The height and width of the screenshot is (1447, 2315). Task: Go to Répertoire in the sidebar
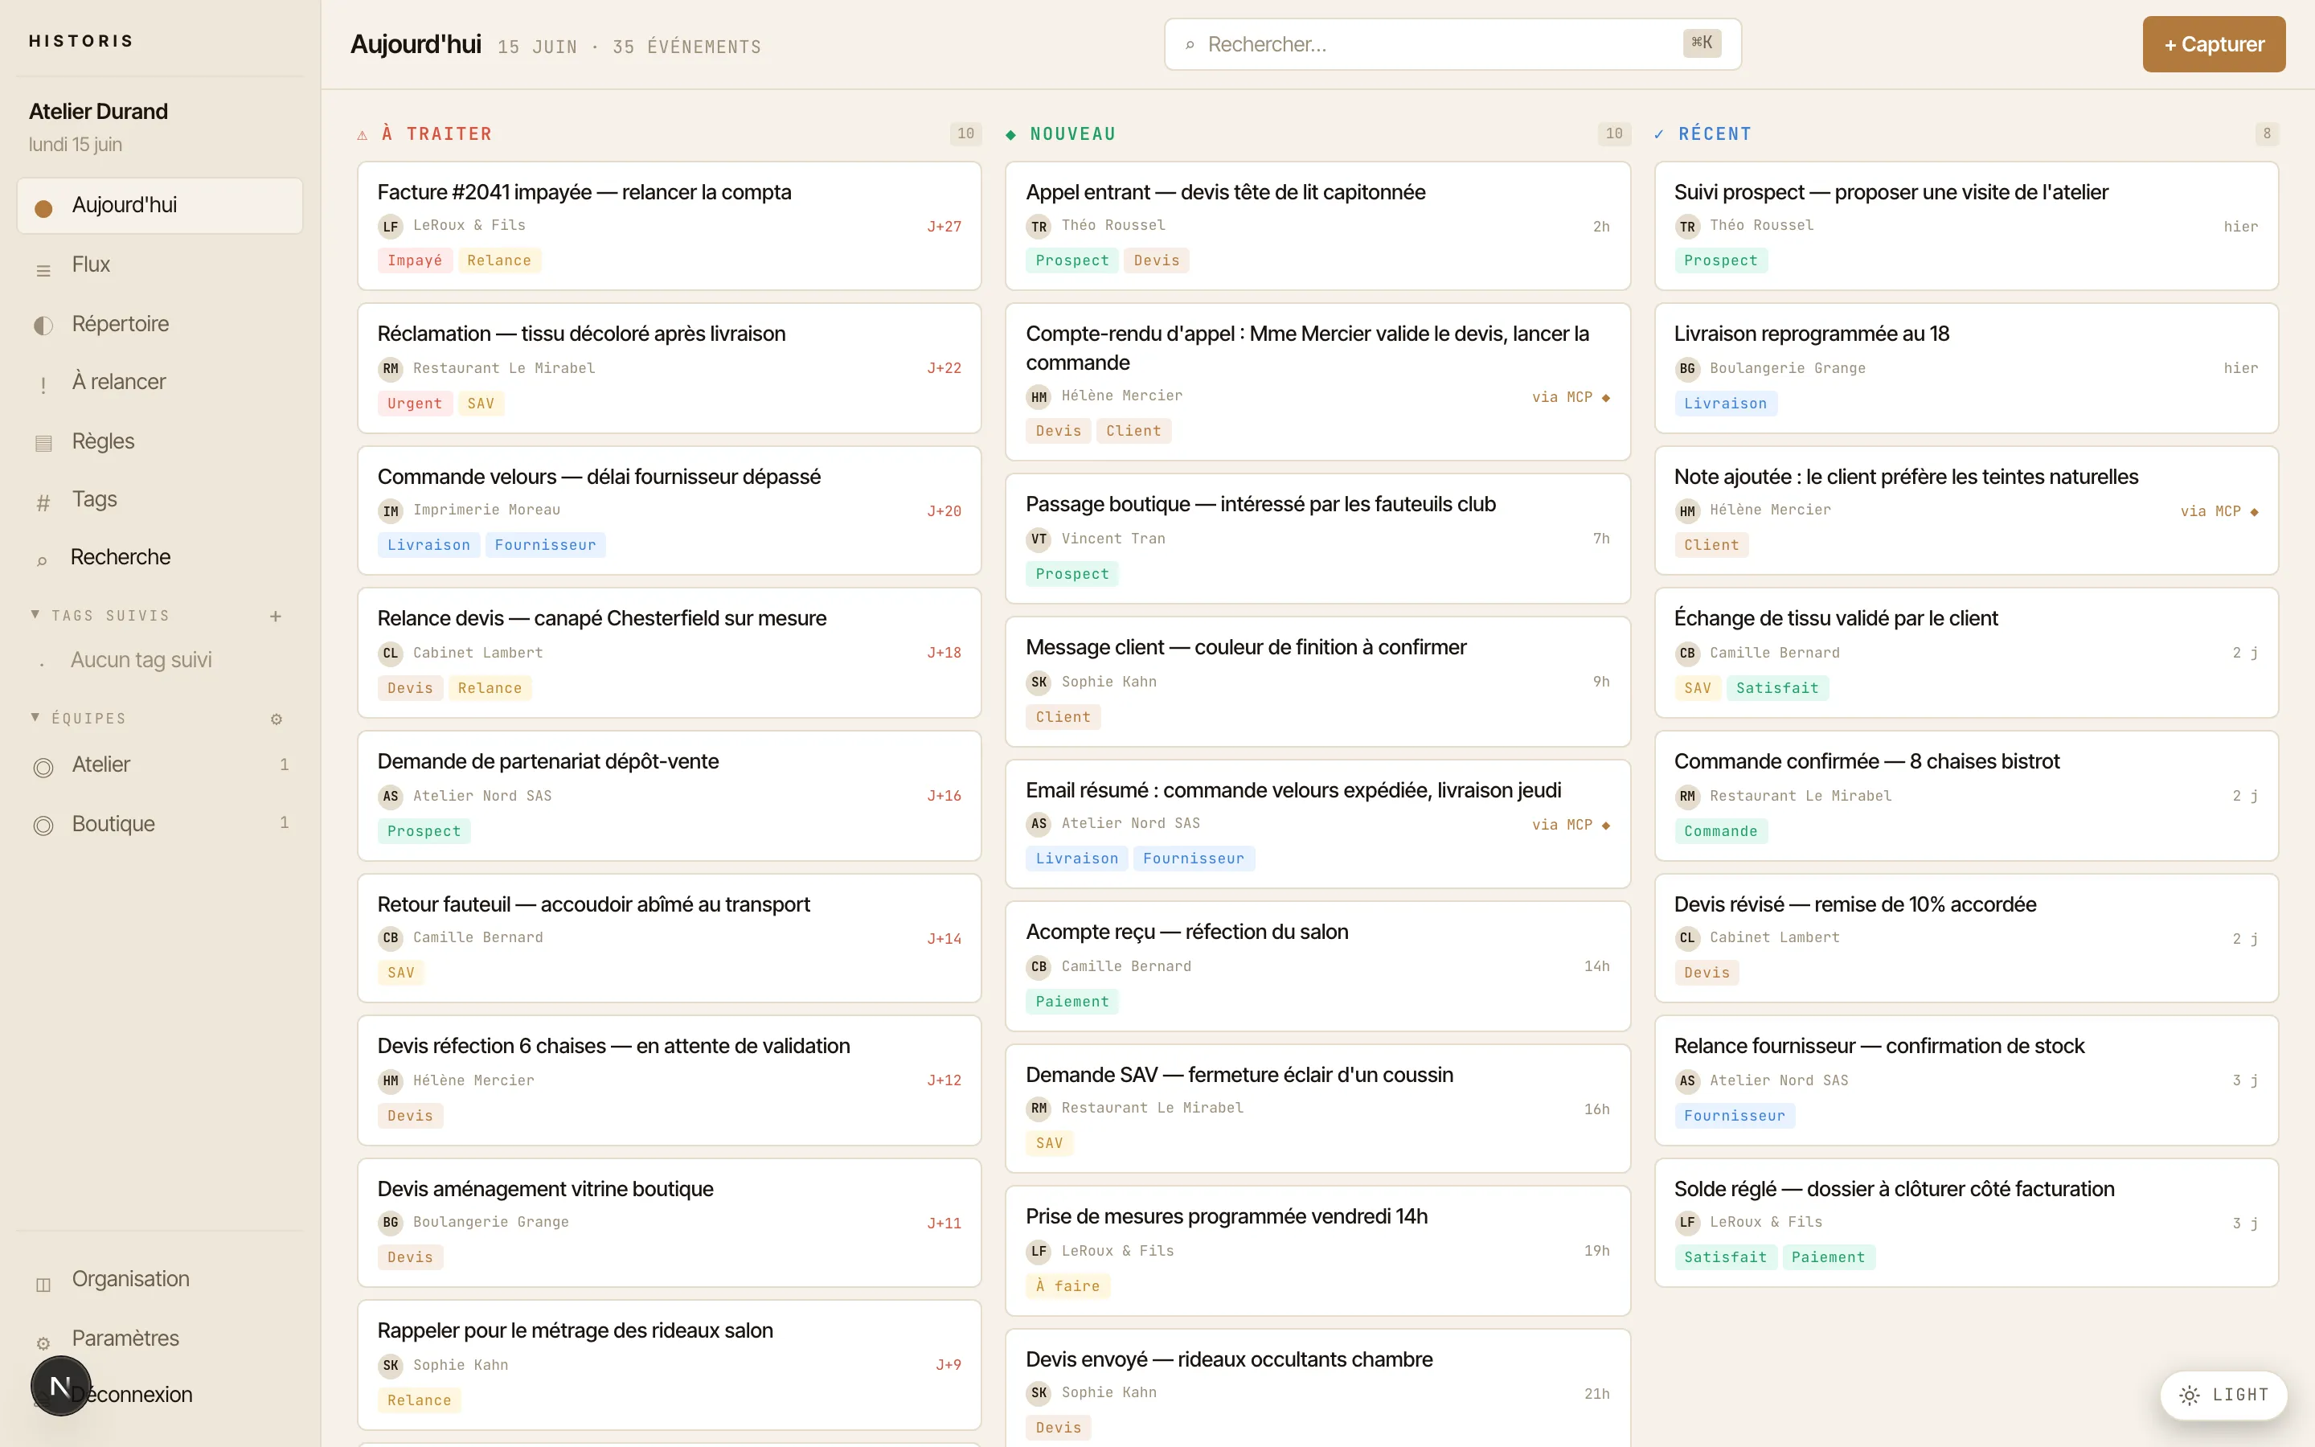pyautogui.click(x=160, y=325)
